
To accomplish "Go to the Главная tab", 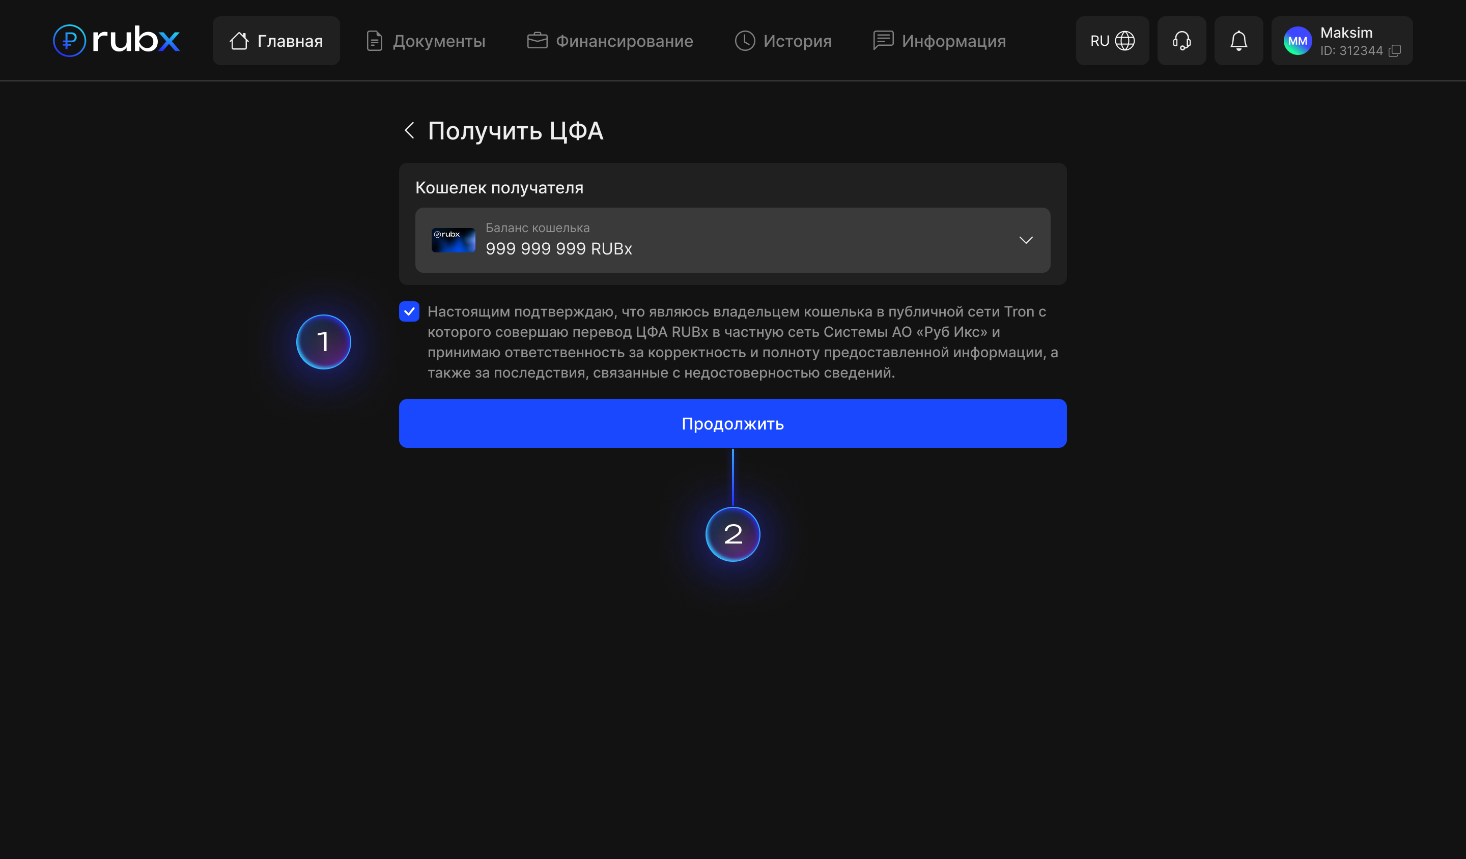I will coord(276,41).
